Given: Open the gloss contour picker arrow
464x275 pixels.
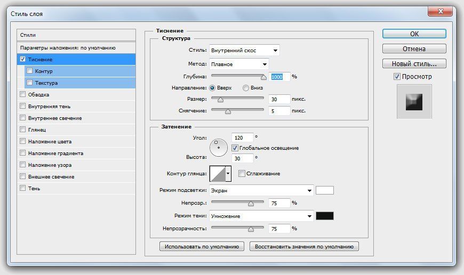Looking at the screenshot, I should pyautogui.click(x=228, y=173).
